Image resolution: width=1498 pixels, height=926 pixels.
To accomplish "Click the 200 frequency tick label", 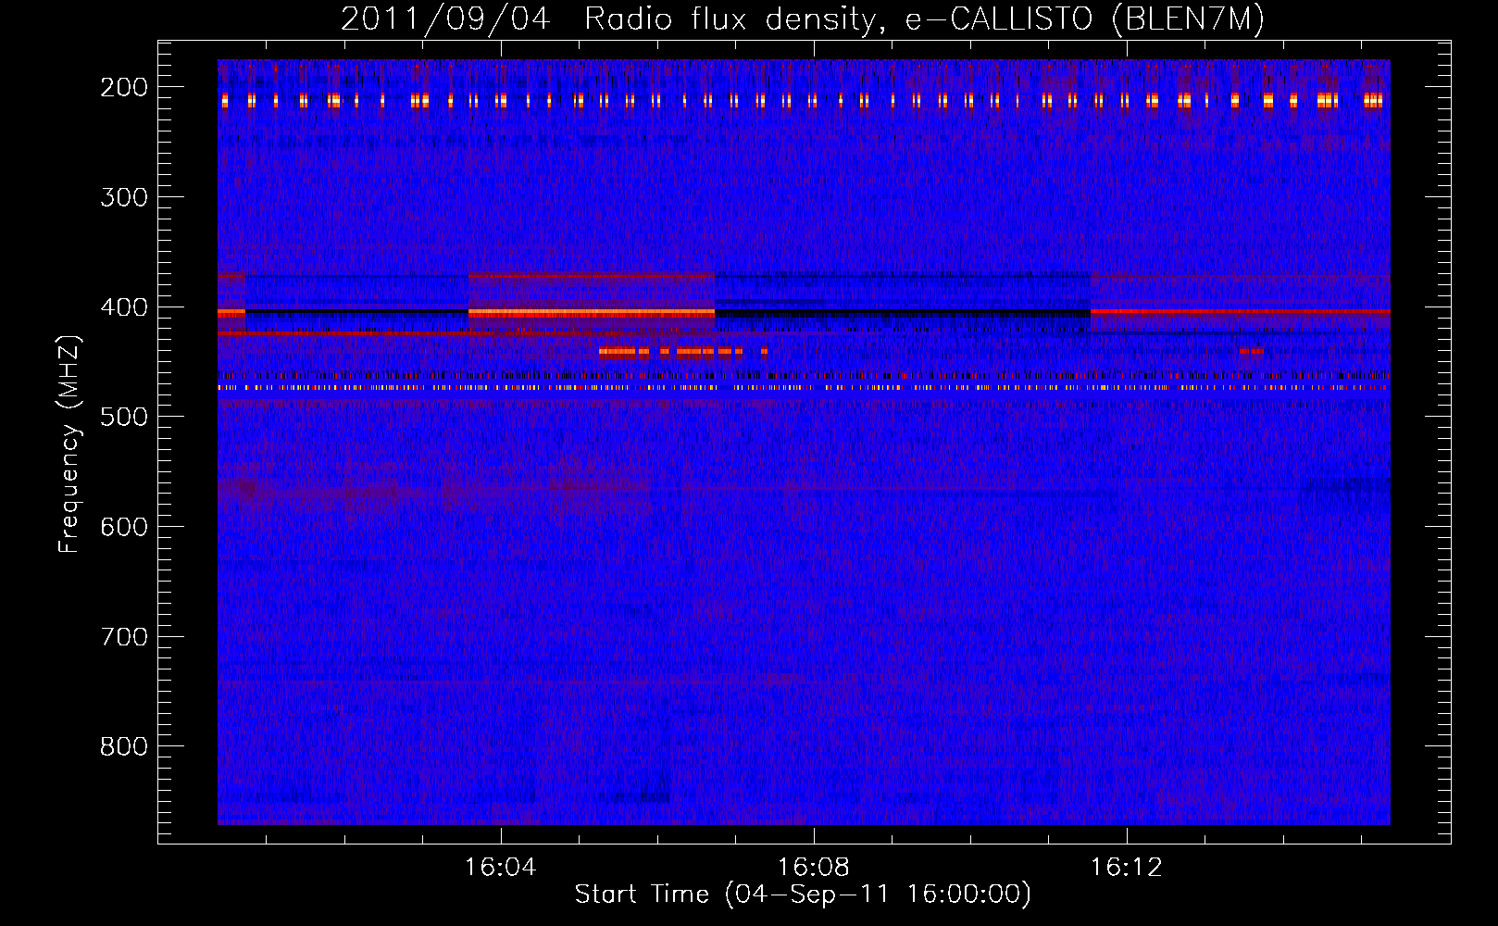I will [x=124, y=87].
